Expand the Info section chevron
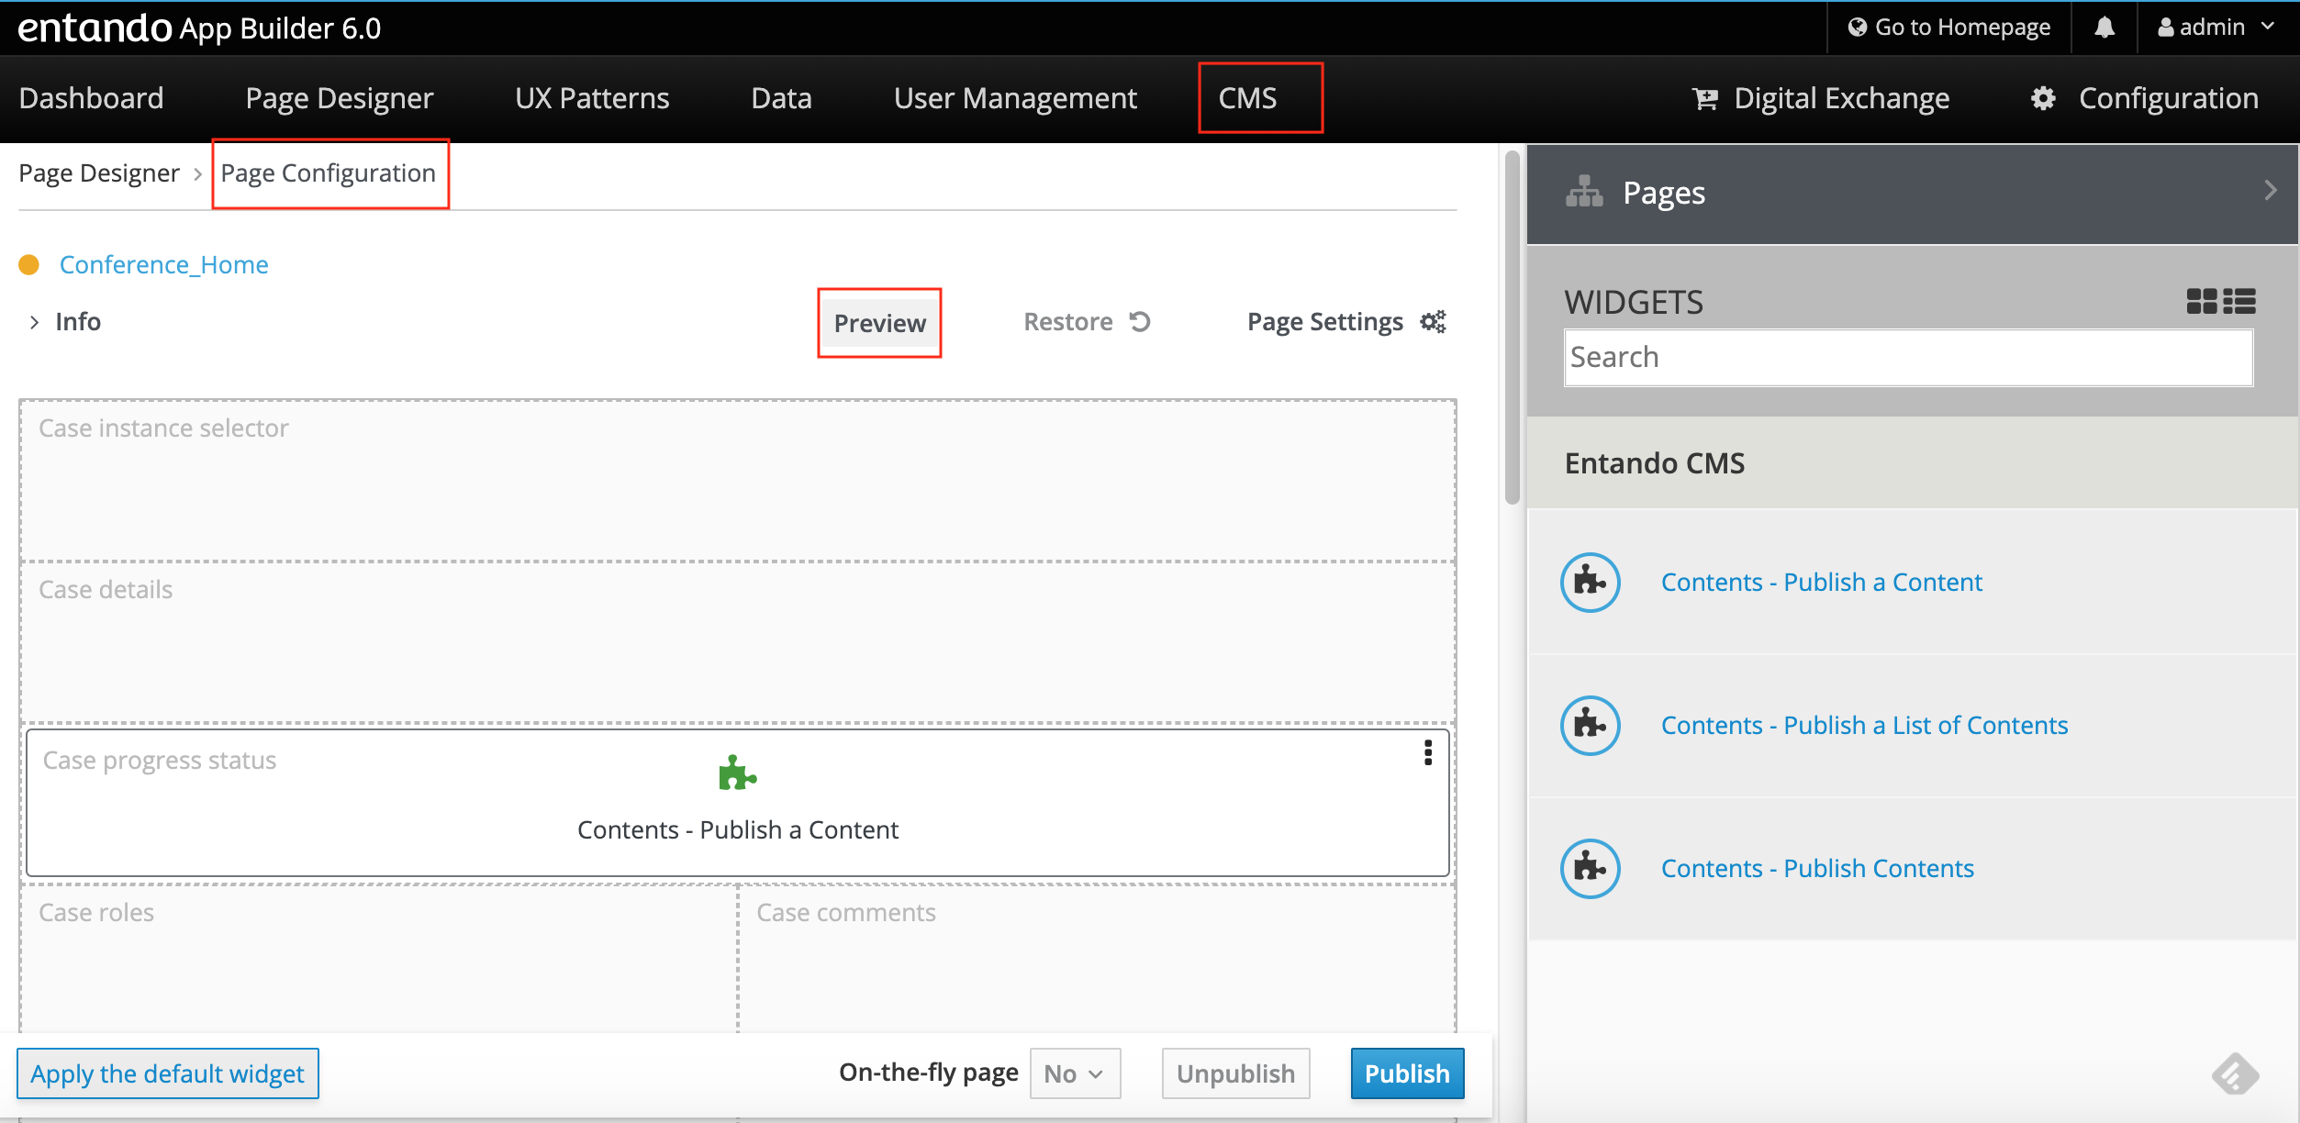Viewport: 2300px width, 1123px height. [34, 322]
